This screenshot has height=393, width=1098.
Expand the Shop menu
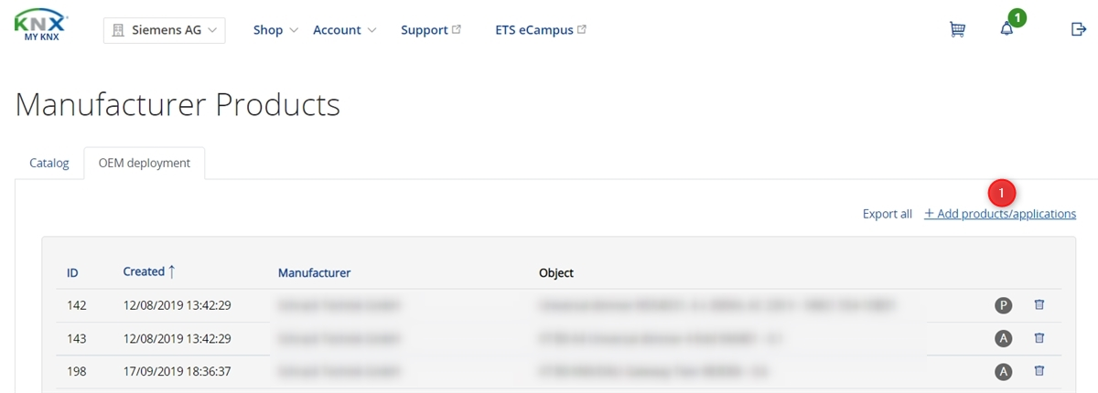275,30
